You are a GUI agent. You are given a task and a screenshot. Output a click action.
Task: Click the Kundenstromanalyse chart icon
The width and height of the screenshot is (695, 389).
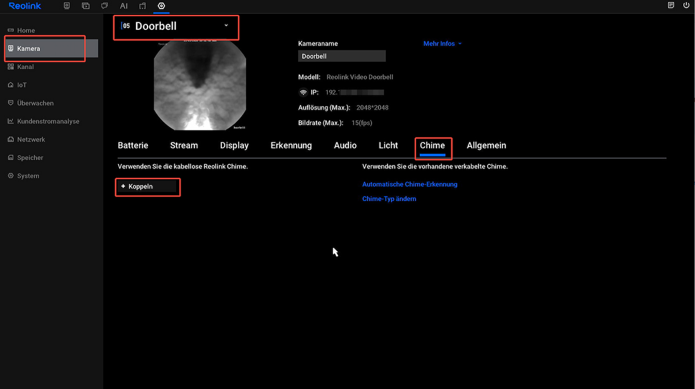click(11, 121)
